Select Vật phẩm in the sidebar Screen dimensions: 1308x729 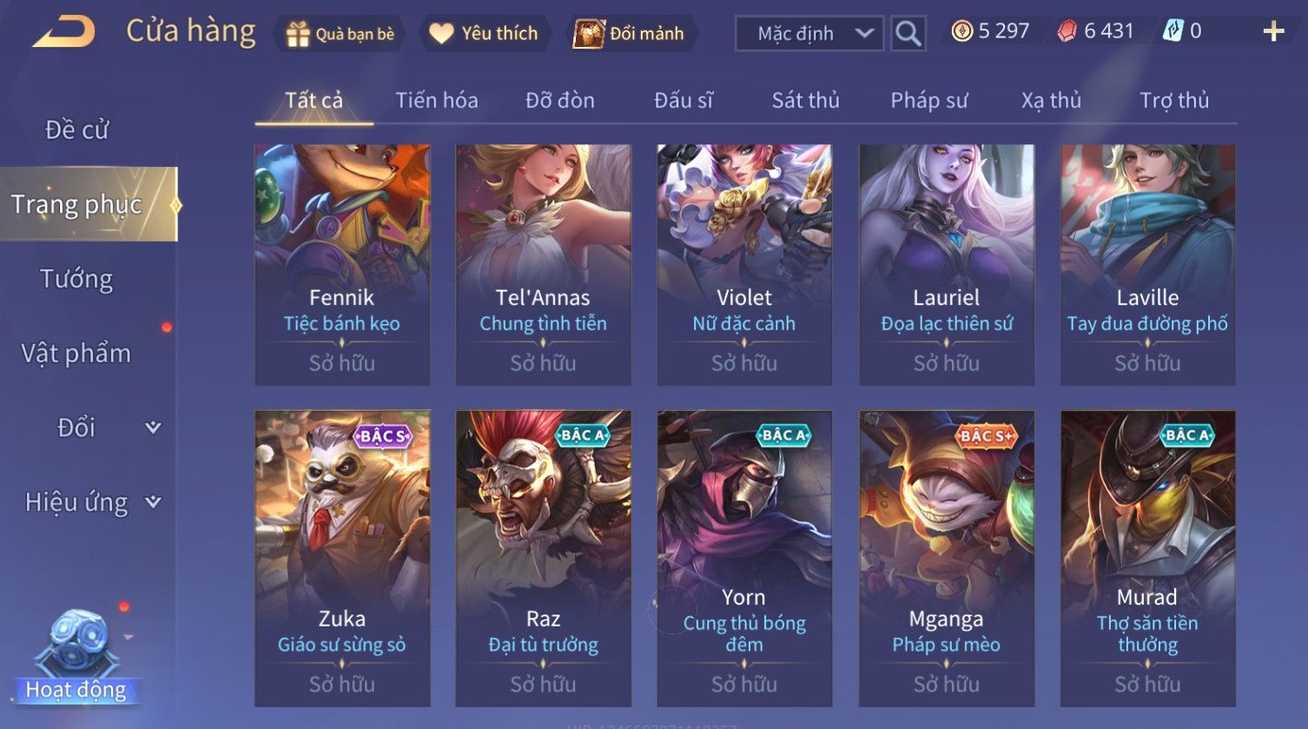76,354
